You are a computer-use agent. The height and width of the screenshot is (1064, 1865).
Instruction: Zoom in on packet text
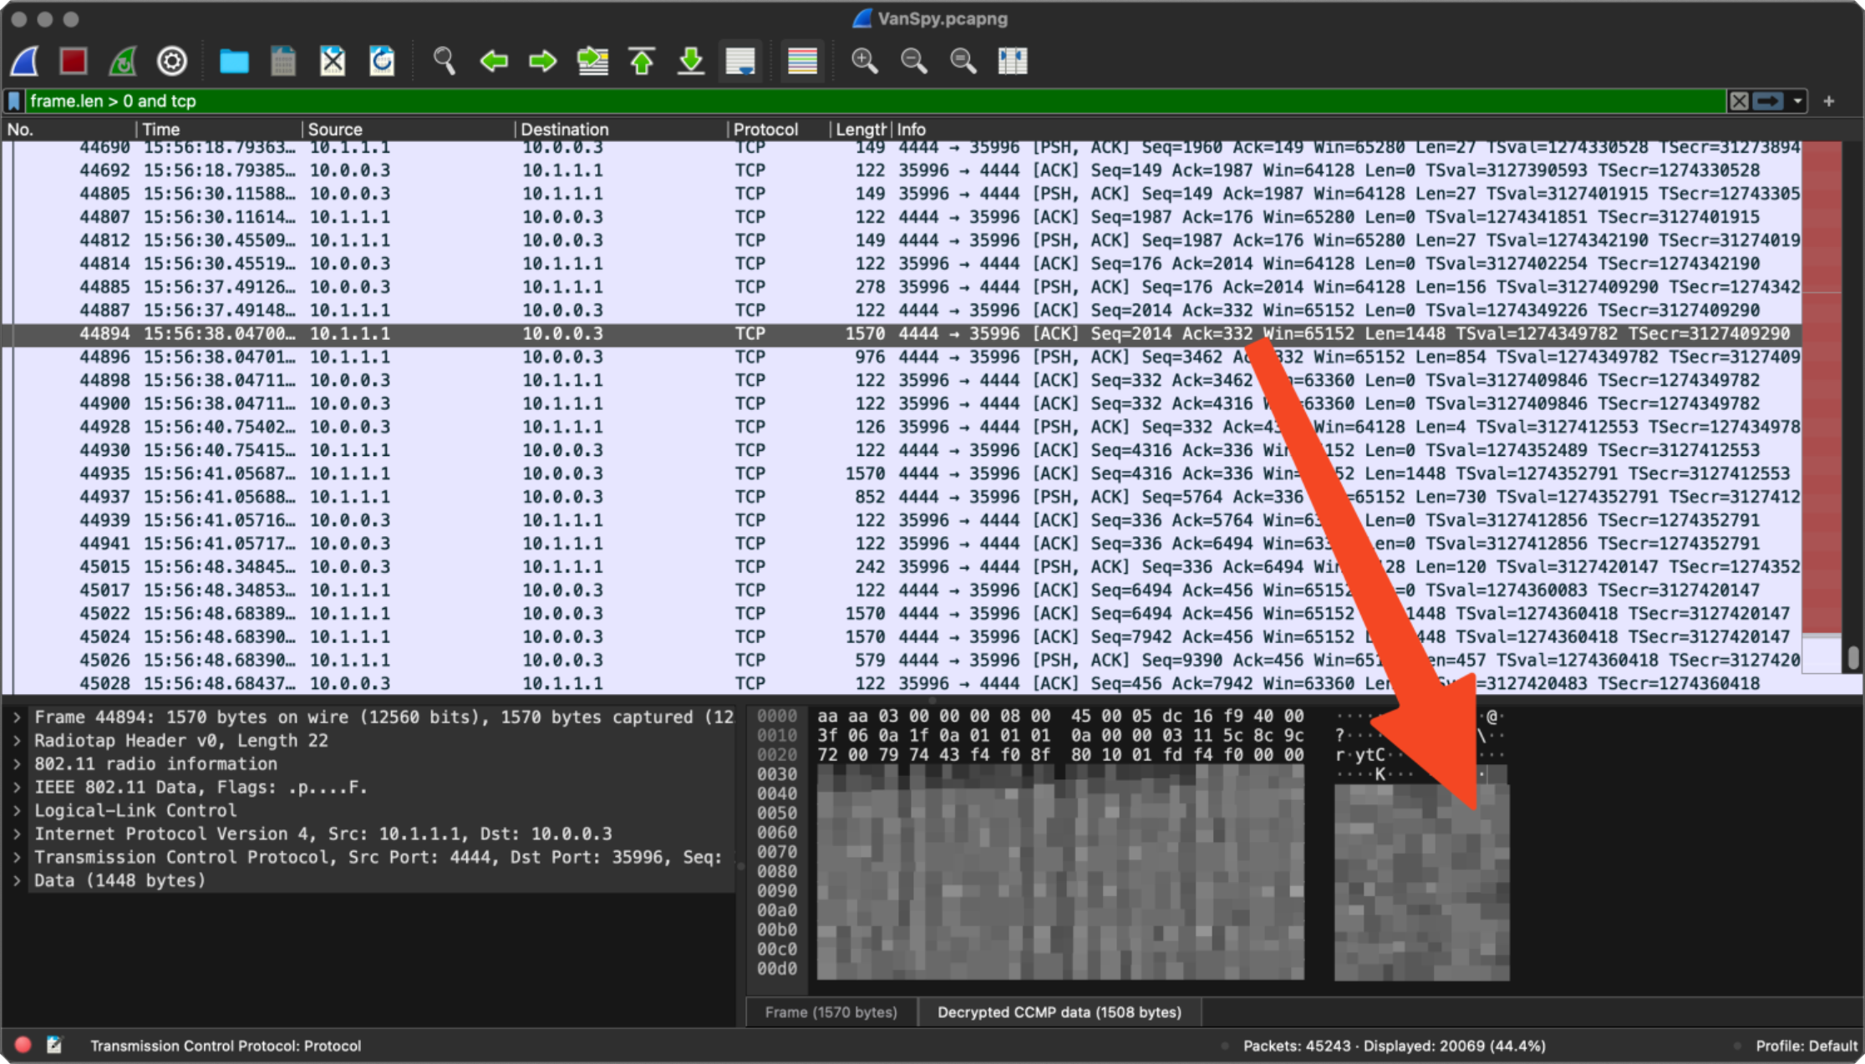point(864,61)
